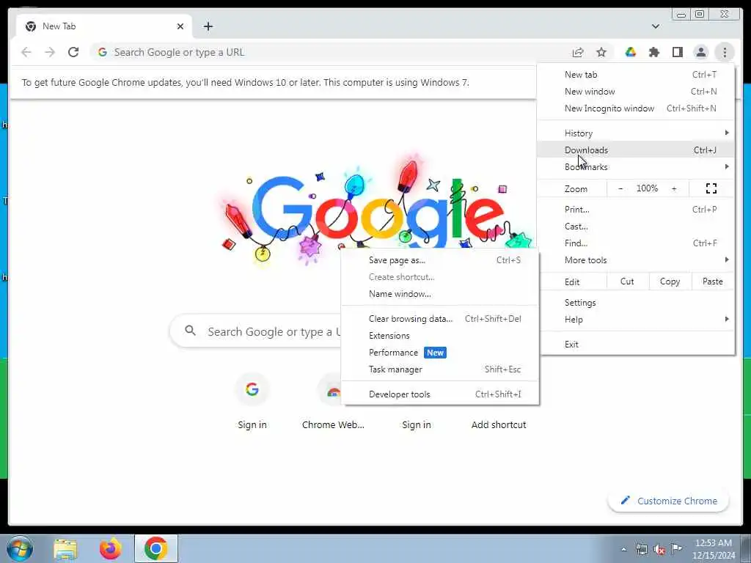Open Firefox from the taskbar
The height and width of the screenshot is (563, 751).
coord(110,549)
